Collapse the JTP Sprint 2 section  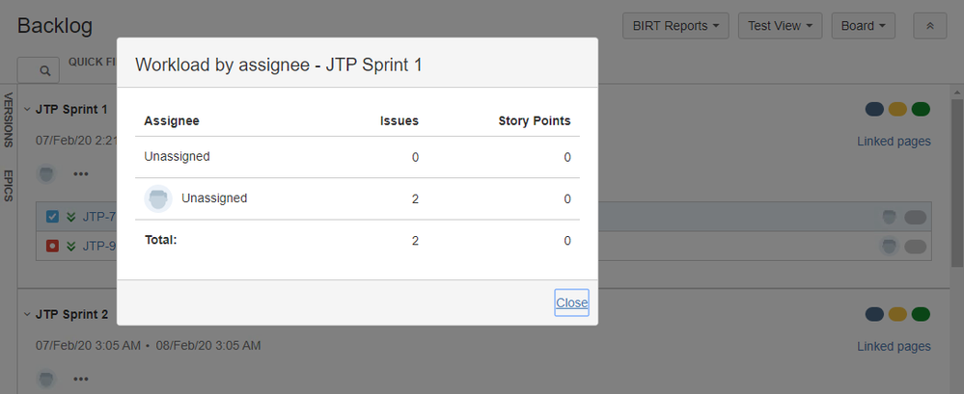(x=27, y=314)
